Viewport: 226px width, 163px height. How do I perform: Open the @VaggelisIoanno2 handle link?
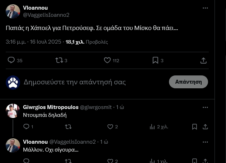(x=46, y=15)
